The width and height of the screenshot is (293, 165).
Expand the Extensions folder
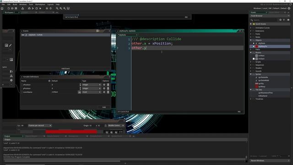[x=251, y=31]
